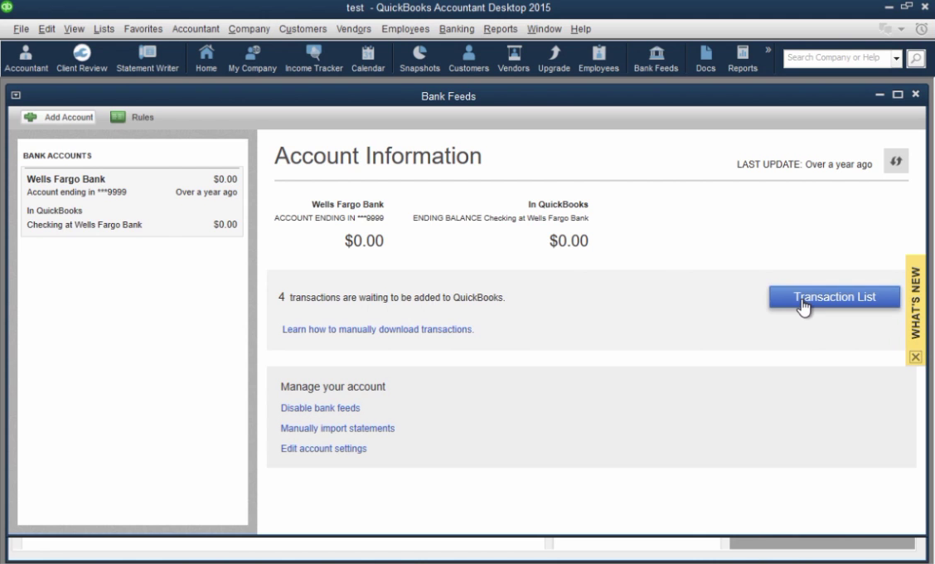Open Client Review from the toolbar
The image size is (935, 564).
tap(82, 59)
